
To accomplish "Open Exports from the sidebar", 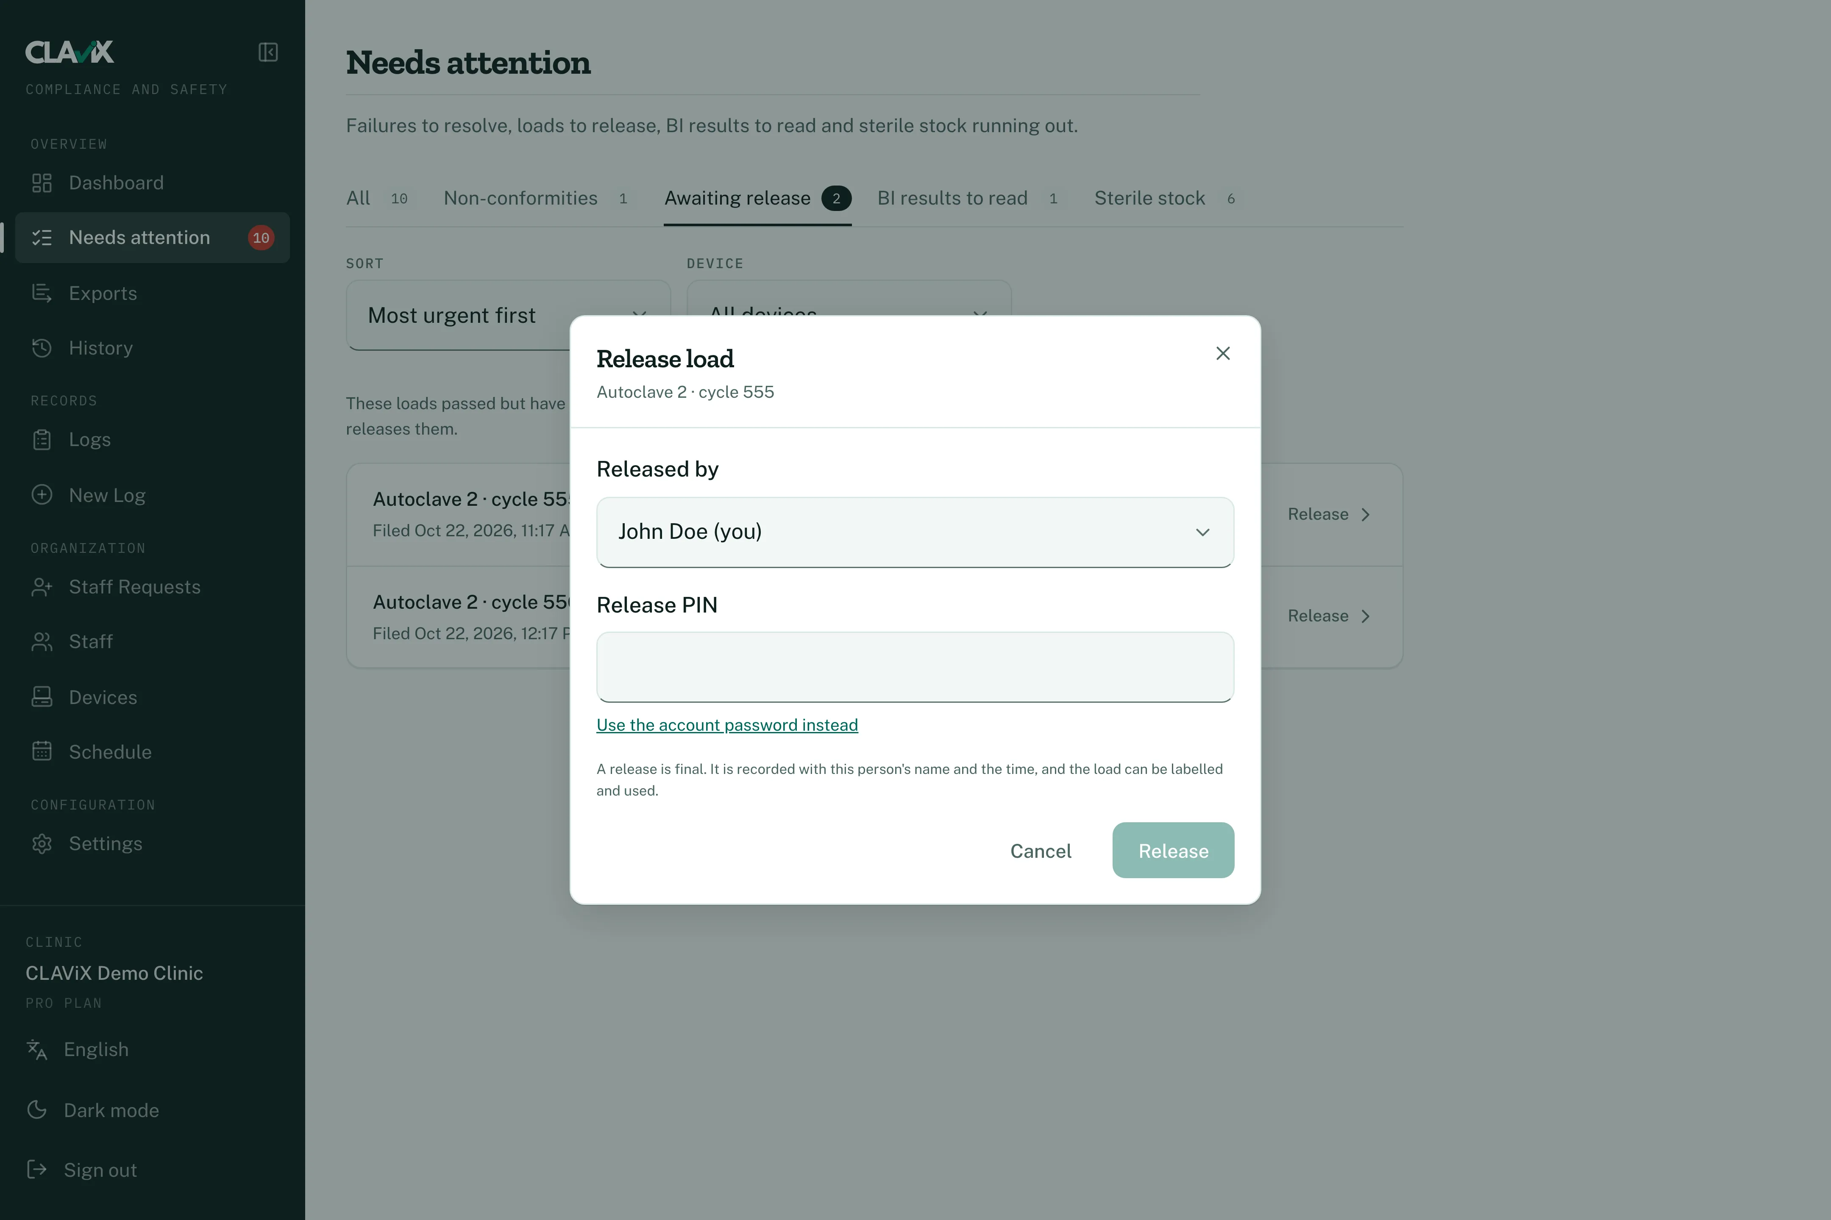I will [103, 293].
